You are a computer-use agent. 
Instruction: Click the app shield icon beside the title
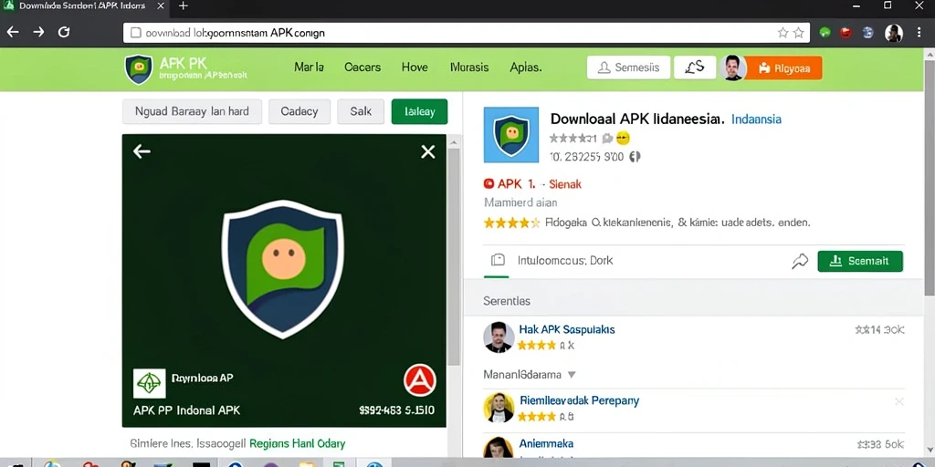coord(511,135)
